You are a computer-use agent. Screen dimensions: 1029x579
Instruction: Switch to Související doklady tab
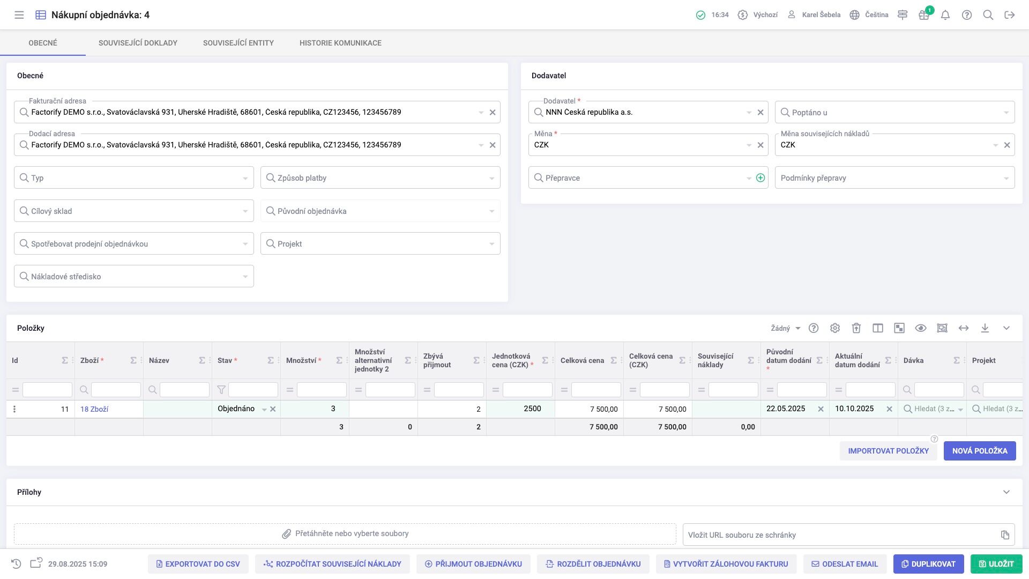point(138,43)
